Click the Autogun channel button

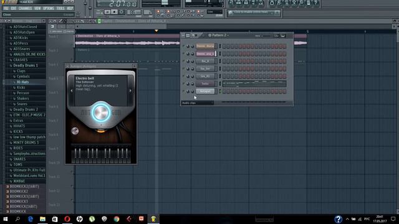(205, 91)
